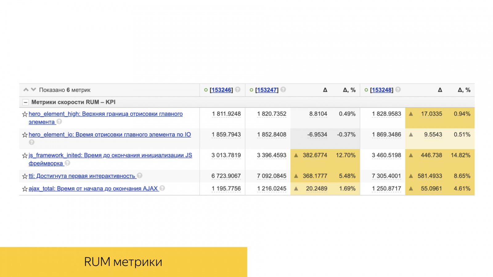Click the help icon after the tti metric

[x=140, y=176]
